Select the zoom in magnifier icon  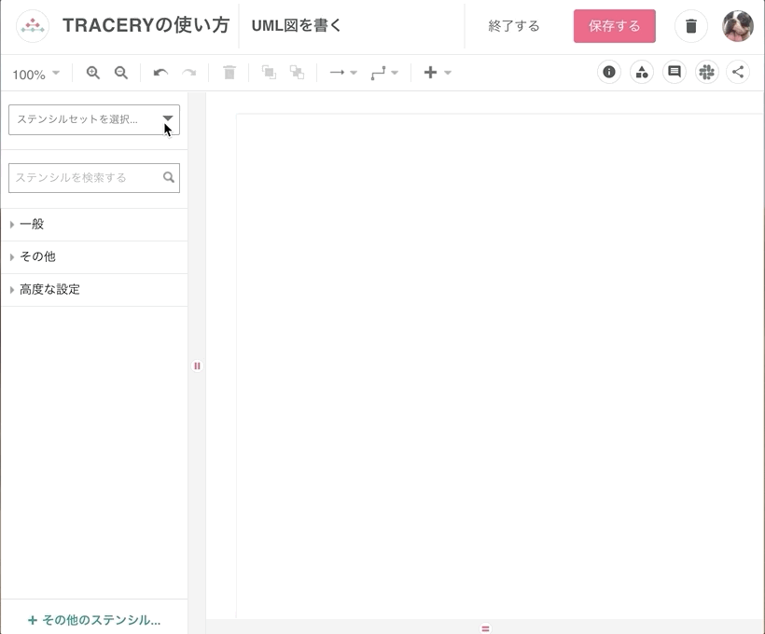(92, 72)
